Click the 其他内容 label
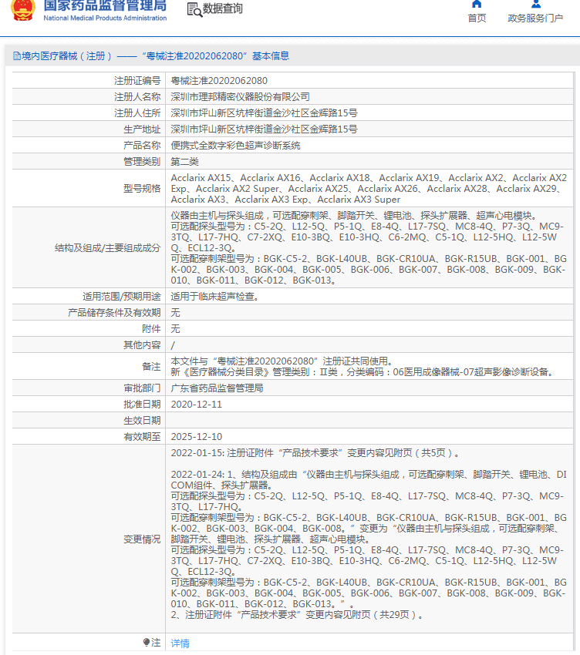 point(142,345)
